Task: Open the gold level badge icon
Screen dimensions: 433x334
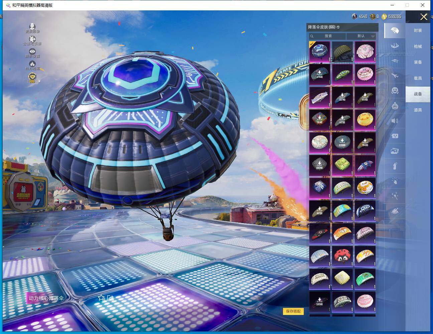Action: 32,77
